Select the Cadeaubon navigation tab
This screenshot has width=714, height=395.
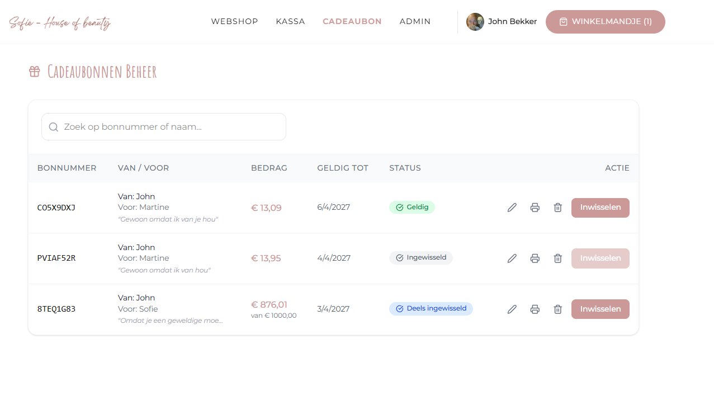pos(352,21)
